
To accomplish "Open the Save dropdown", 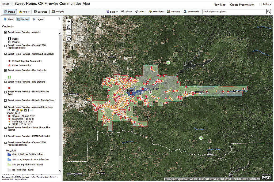I will [x=112, y=12].
